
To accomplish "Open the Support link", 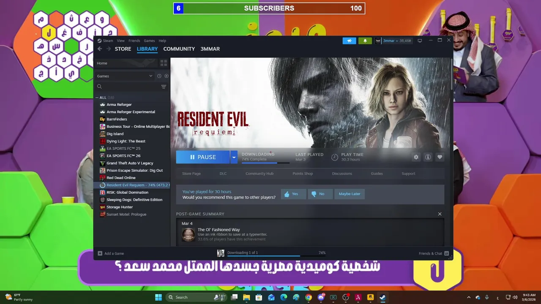I will [408, 174].
